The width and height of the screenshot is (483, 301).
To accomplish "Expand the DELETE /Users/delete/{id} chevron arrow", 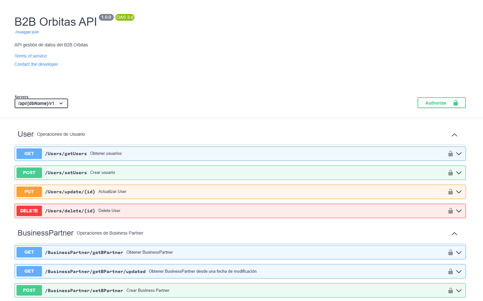I will [x=459, y=211].
